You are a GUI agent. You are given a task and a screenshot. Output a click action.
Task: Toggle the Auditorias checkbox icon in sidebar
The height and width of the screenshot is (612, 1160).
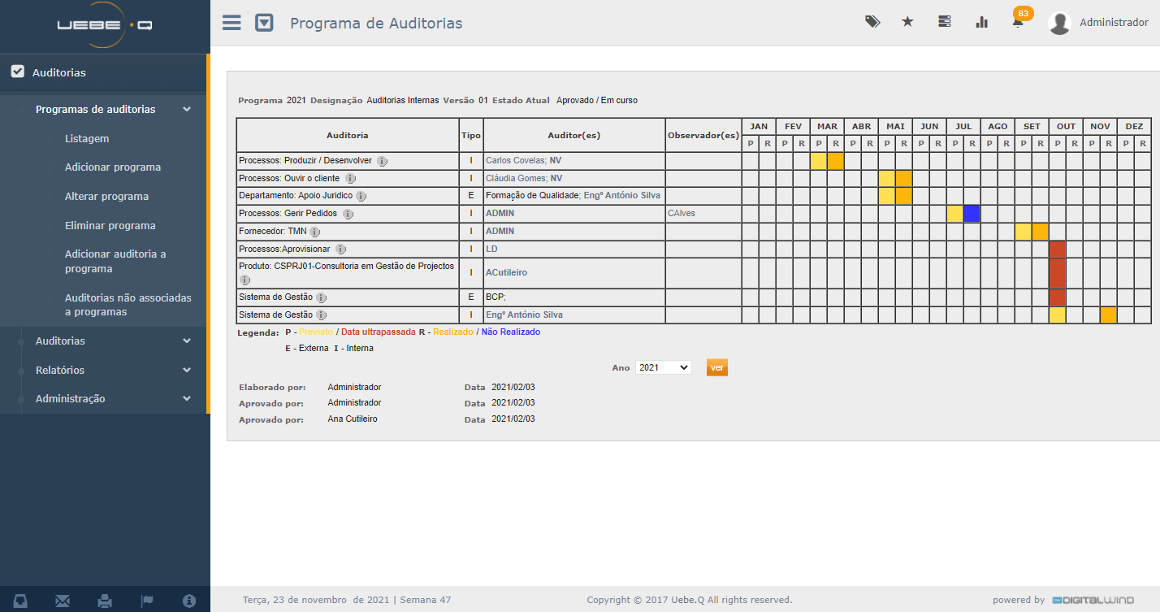(x=17, y=72)
